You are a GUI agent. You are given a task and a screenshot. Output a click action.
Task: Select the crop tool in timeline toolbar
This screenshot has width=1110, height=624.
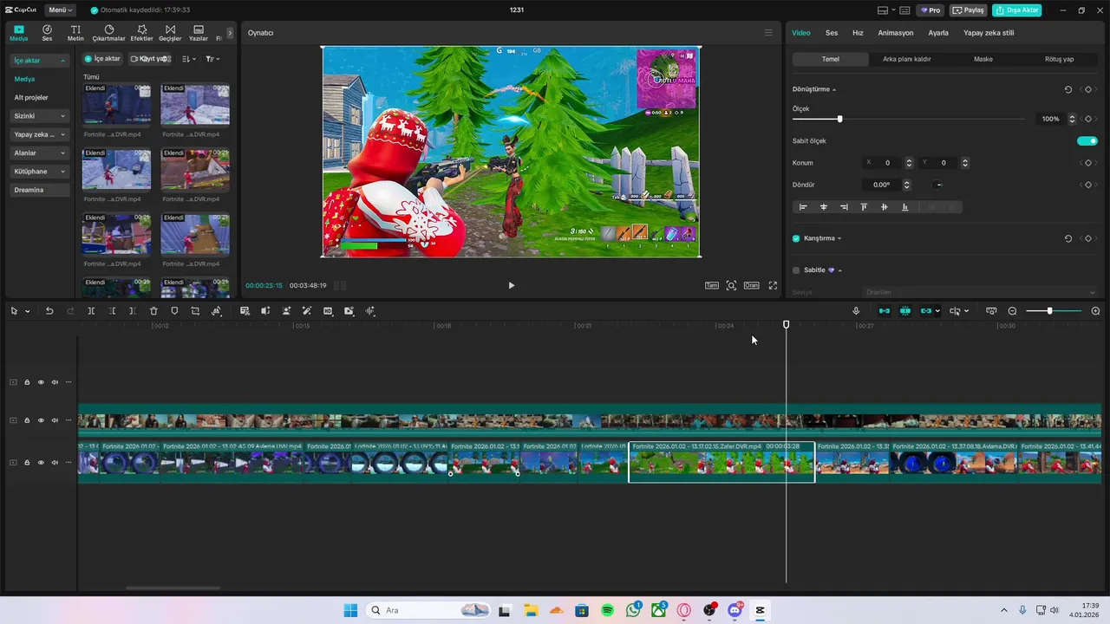pos(195,311)
